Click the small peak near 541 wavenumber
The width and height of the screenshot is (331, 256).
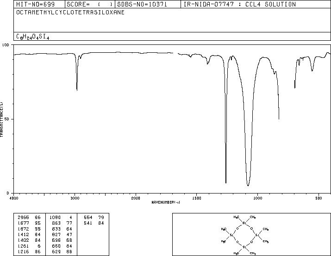coord(312,71)
